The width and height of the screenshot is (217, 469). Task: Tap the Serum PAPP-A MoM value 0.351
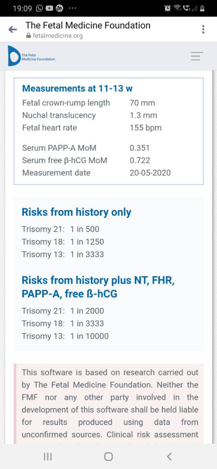[139, 148]
